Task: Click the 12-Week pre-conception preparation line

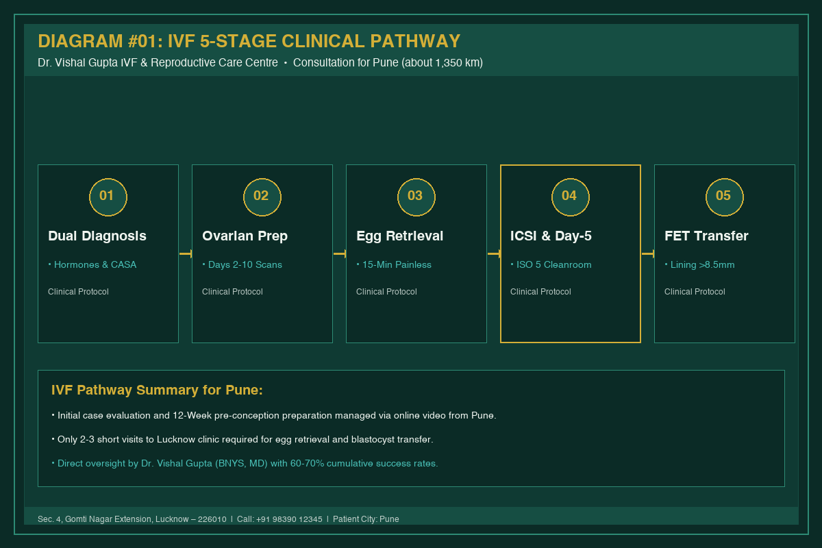Action: [274, 415]
